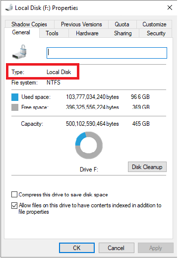
Task: Switch to the Shadow Copies tab
Action: pos(29,24)
